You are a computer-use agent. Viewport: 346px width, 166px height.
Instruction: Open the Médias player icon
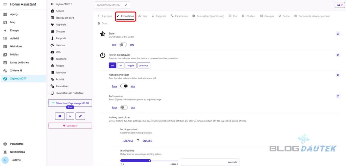(5, 54)
